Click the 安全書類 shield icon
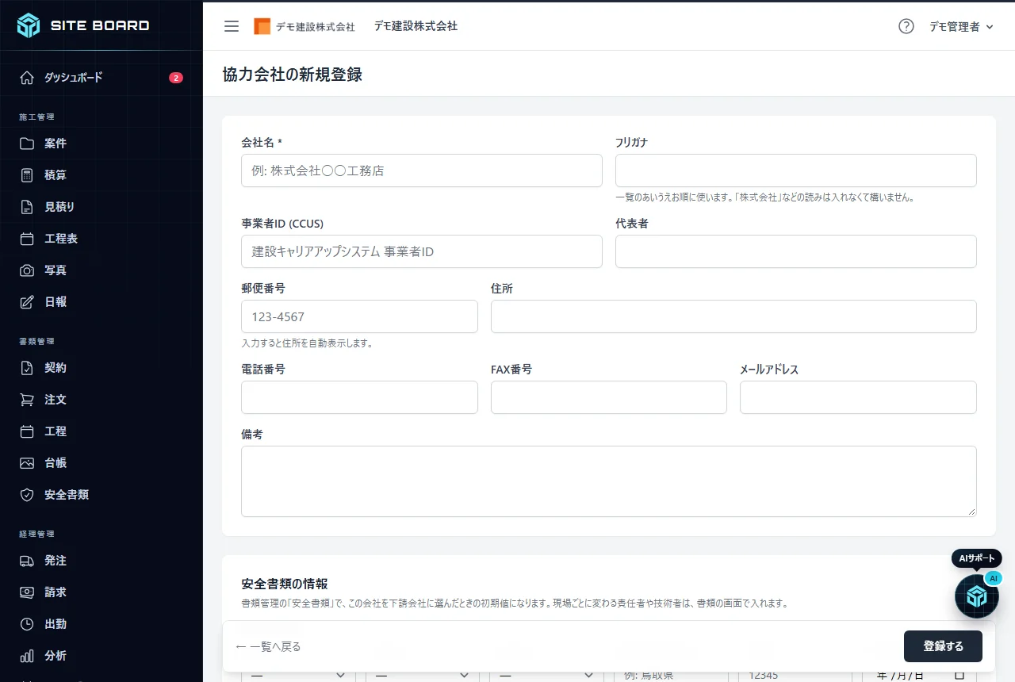 pyautogui.click(x=27, y=495)
